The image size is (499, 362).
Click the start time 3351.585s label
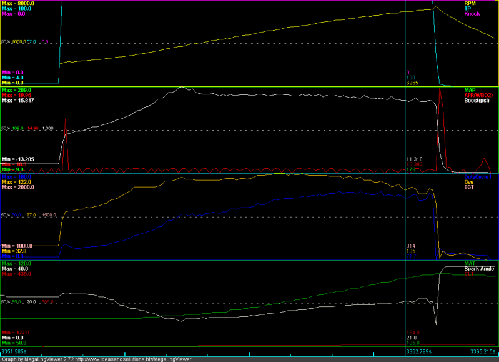click(14, 353)
